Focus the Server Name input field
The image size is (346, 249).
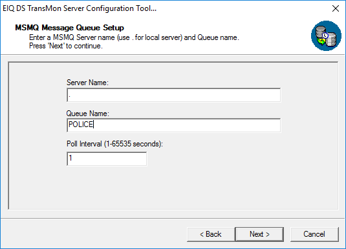click(174, 95)
